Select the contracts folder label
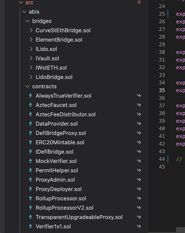Viewport: 185px width, 233px height. (44, 86)
